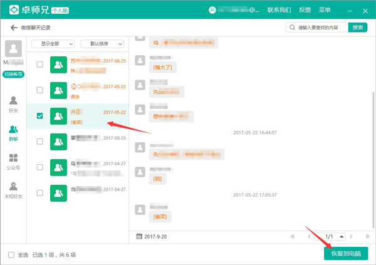Open the 菜单 menu
Image resolution: width=376 pixels, height=265 pixels.
coord(325,10)
